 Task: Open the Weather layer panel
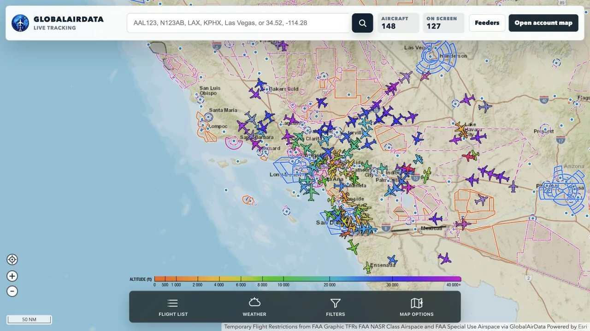click(x=254, y=307)
